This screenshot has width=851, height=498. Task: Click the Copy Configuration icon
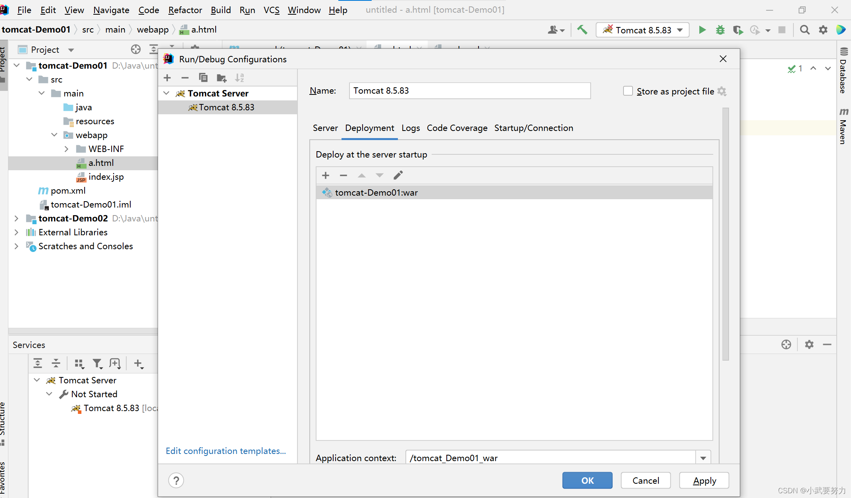[203, 78]
